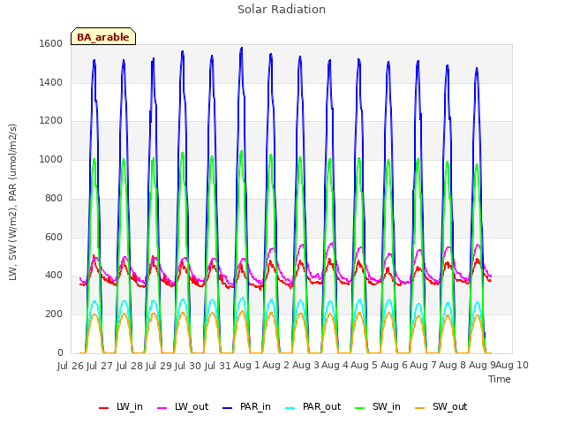Screen dimensions: 565x424
Task: Click the red LW_in legend swatch
Action: (x=104, y=408)
